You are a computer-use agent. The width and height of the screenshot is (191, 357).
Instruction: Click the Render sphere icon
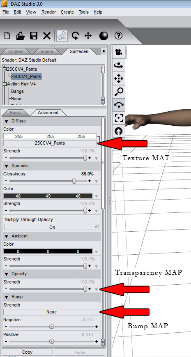click(104, 36)
